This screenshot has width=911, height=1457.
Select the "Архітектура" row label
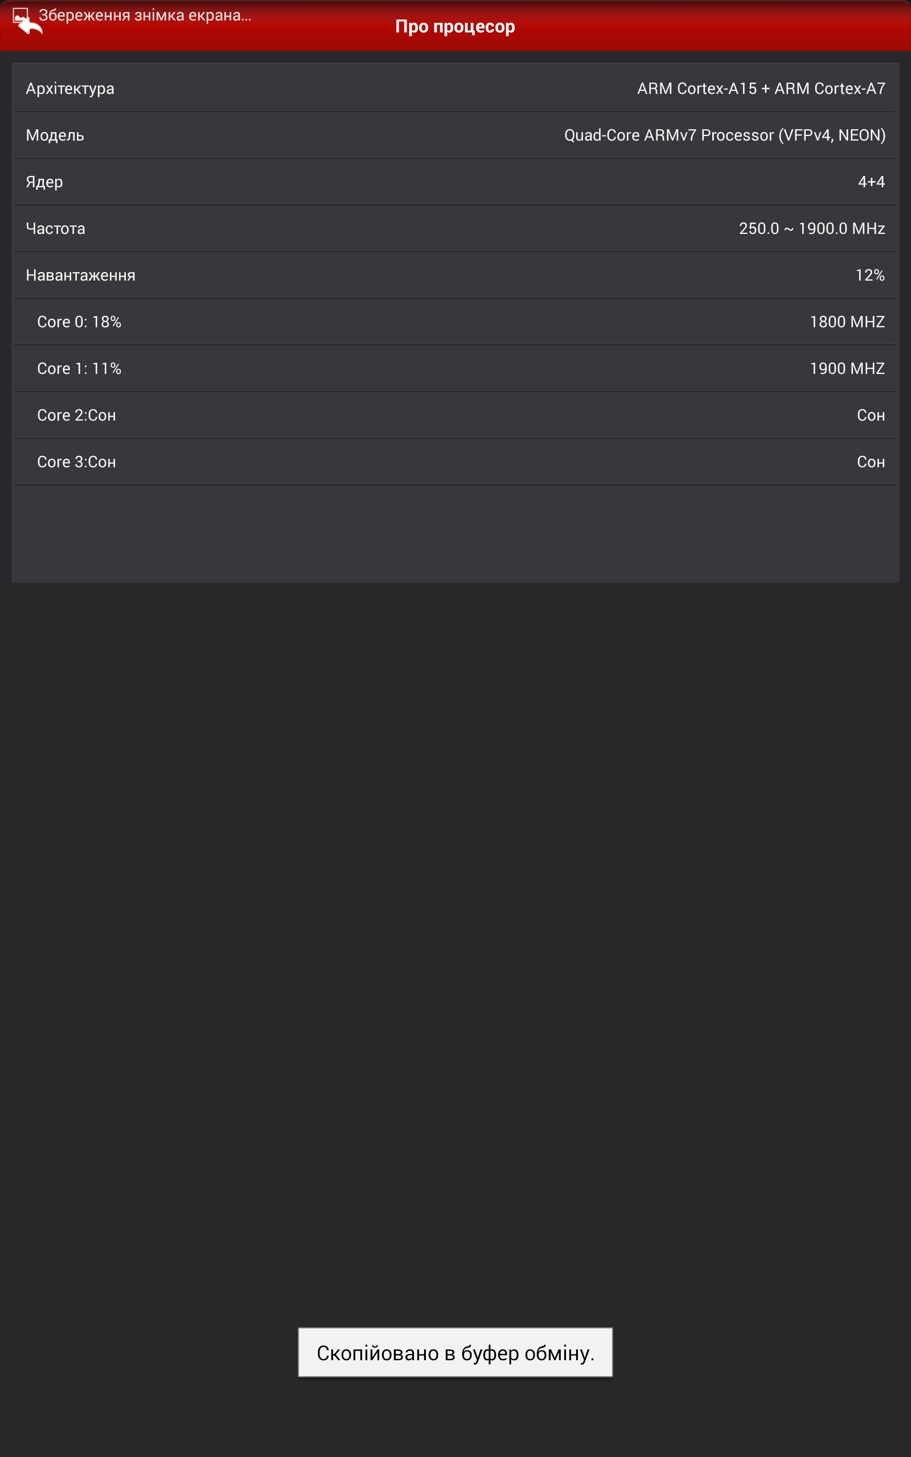click(x=70, y=89)
